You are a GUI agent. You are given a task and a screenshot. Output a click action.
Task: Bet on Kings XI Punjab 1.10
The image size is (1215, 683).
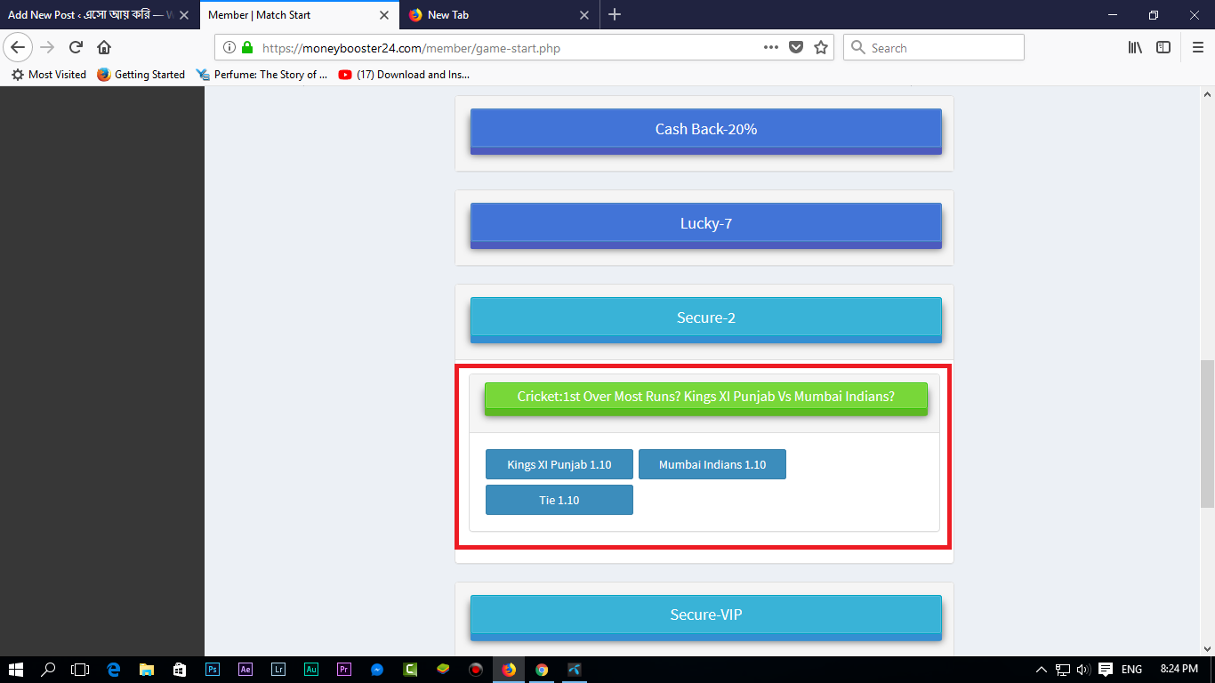pos(559,464)
